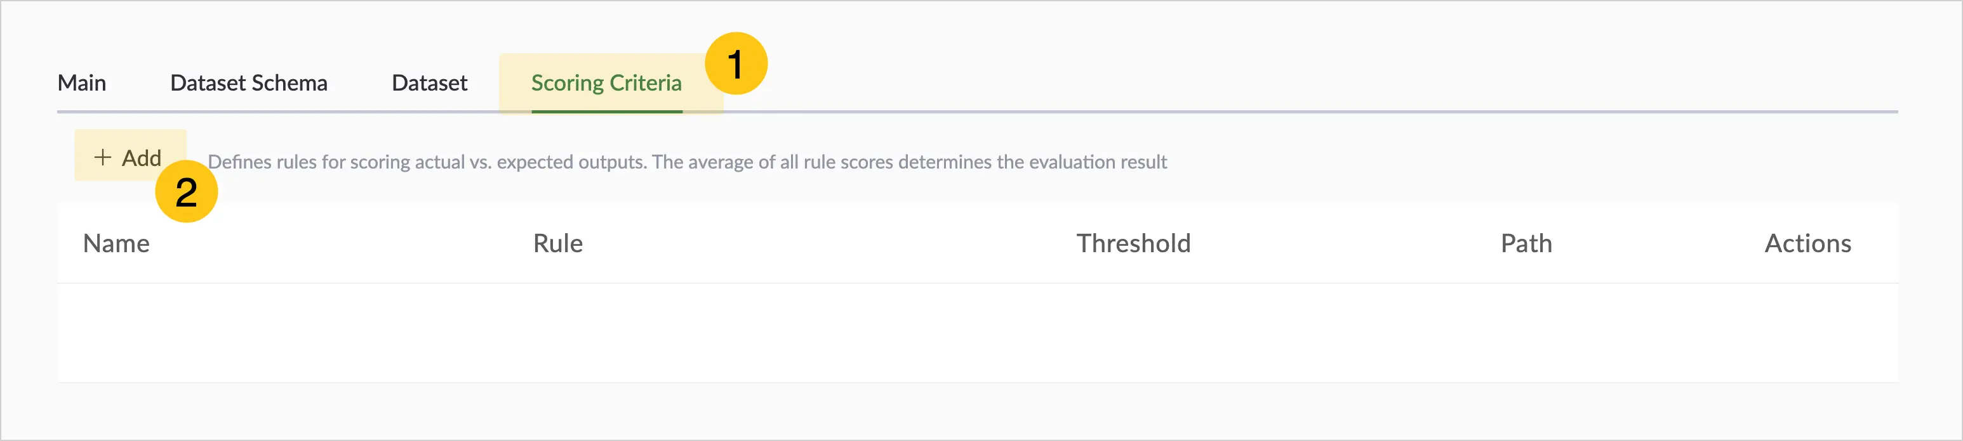Viewport: 1963px width, 441px height.
Task: Click 'Defines rules for scoring' text start
Action: (297, 162)
